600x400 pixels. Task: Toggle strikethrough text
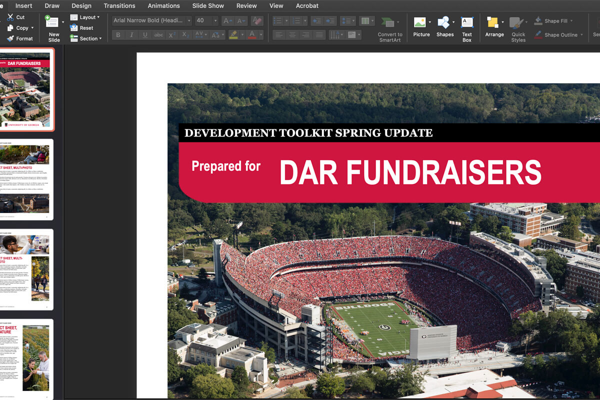(x=158, y=35)
